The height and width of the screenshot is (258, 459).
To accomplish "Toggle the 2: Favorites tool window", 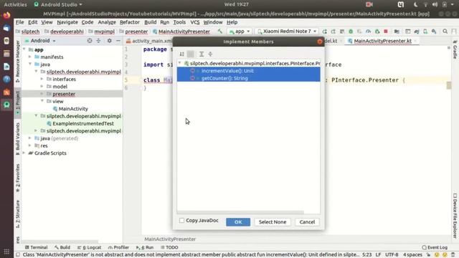I will (x=17, y=178).
